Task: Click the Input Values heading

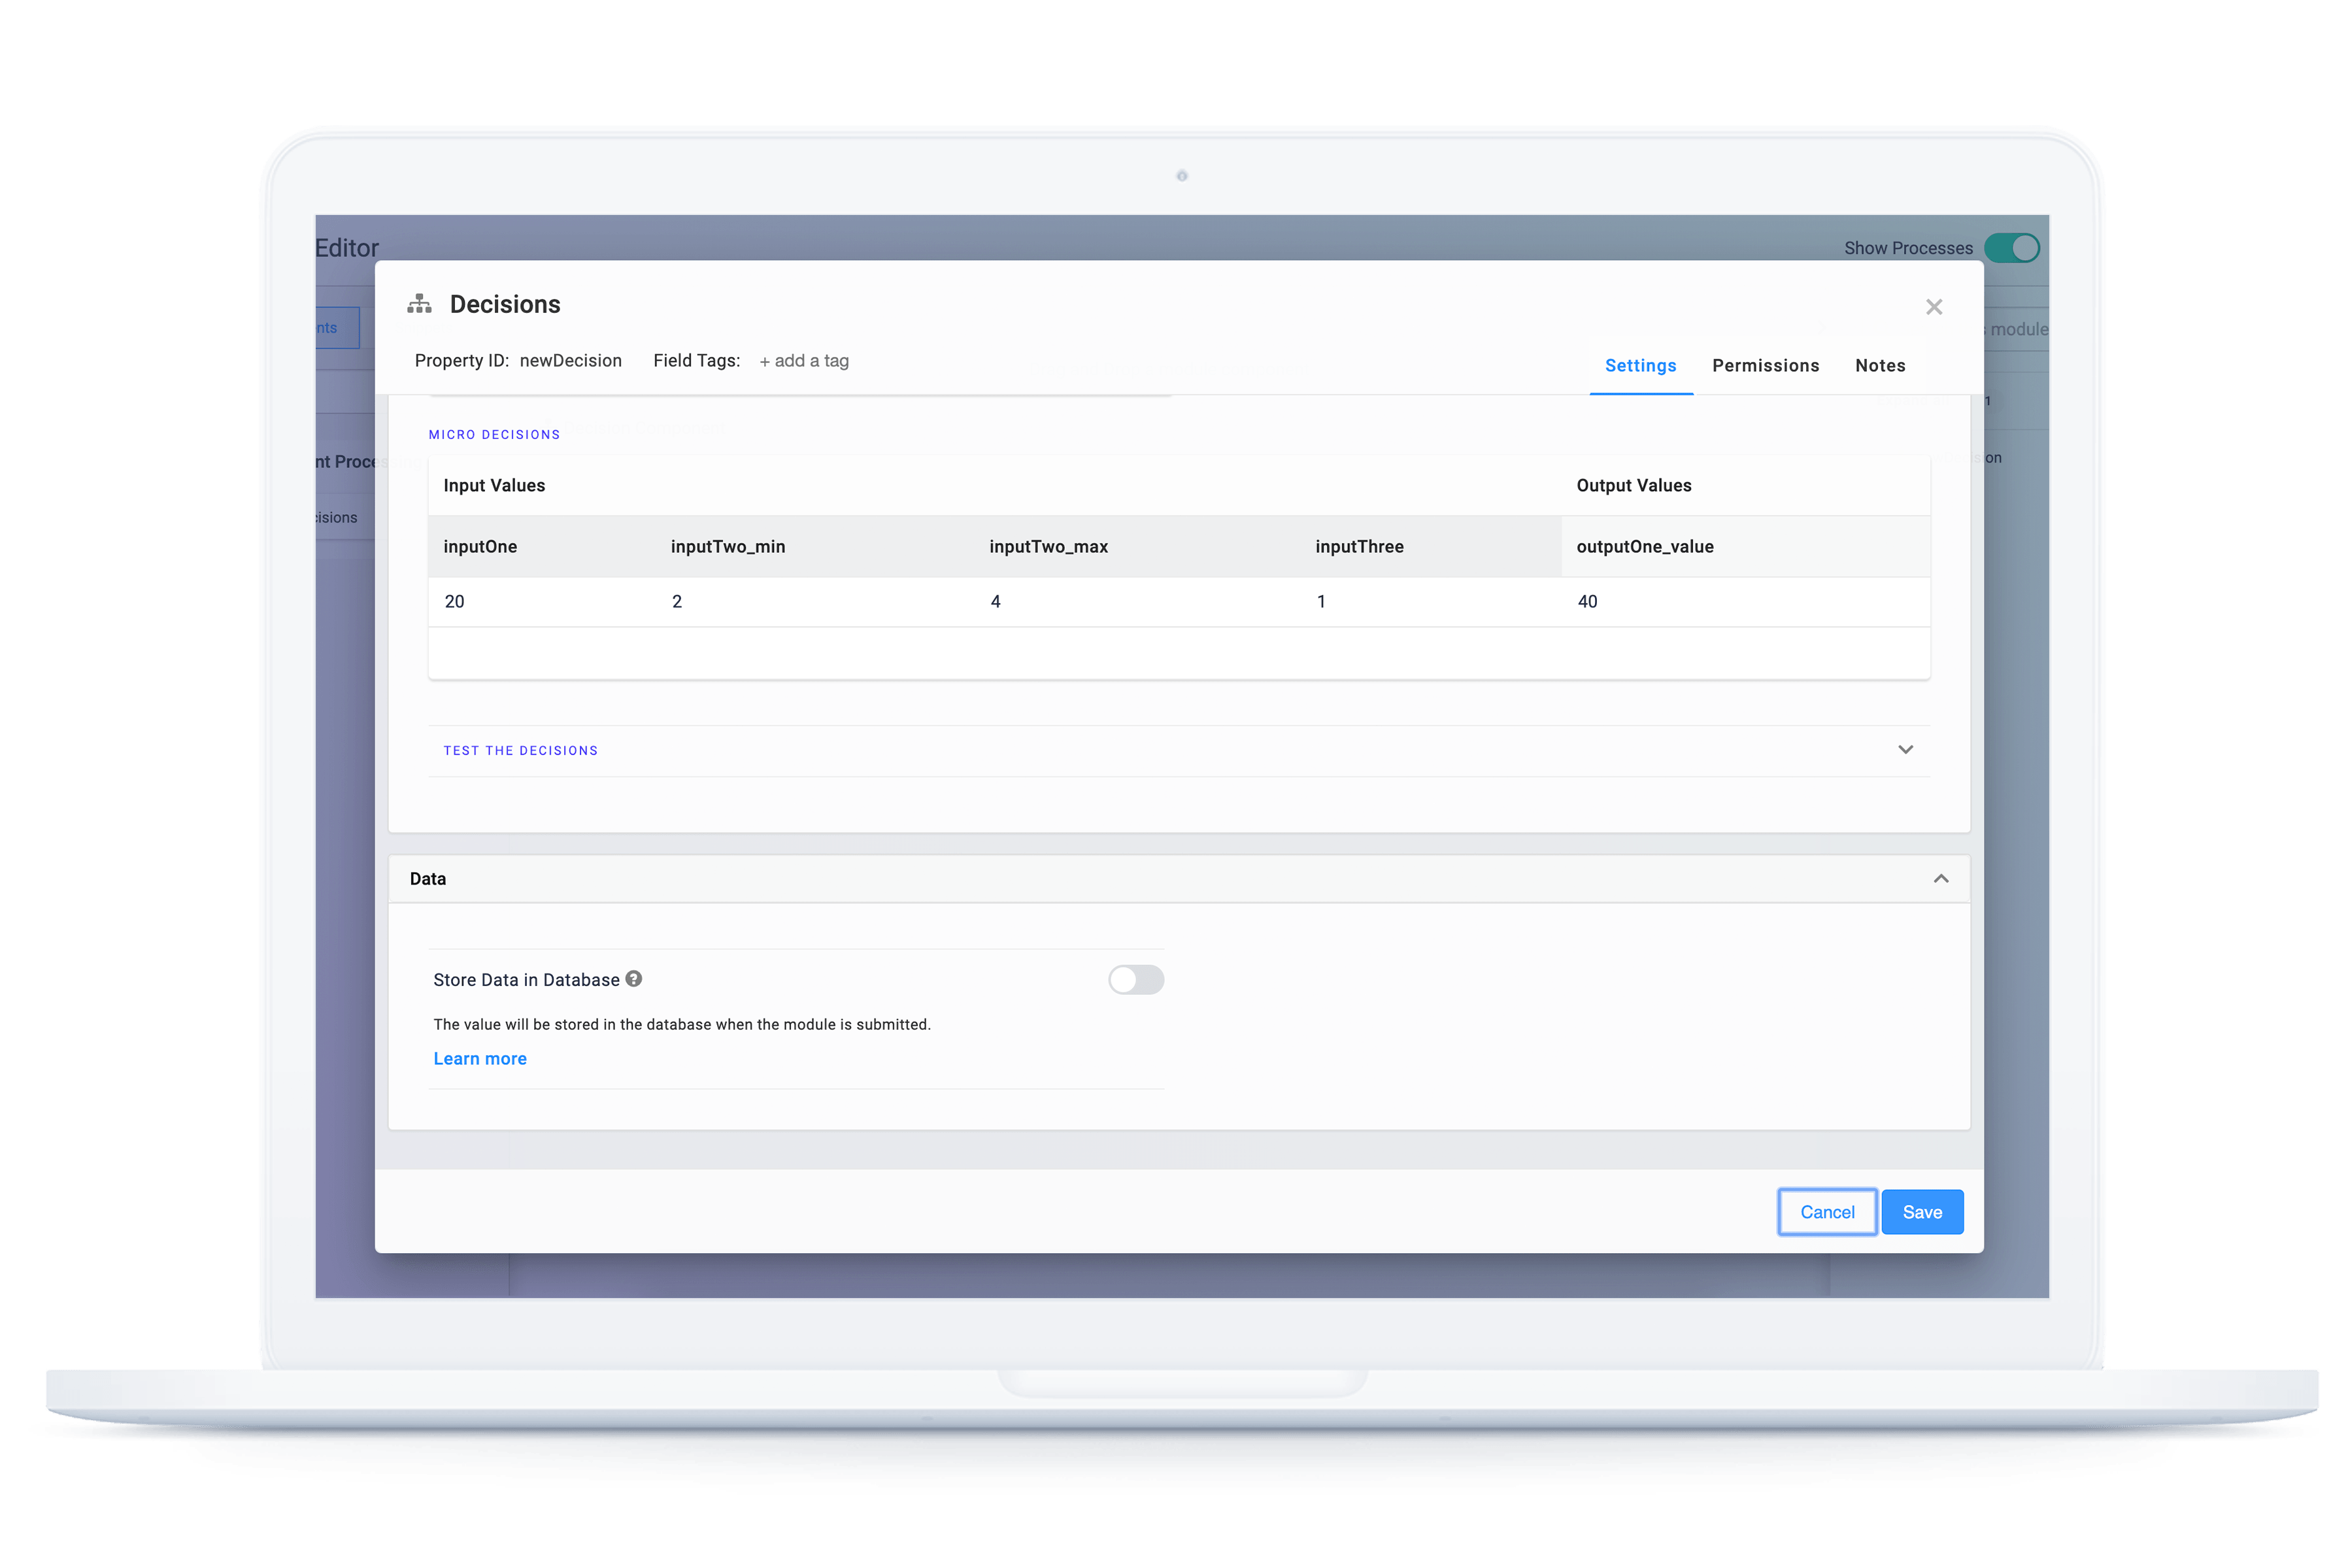Action: (x=494, y=486)
